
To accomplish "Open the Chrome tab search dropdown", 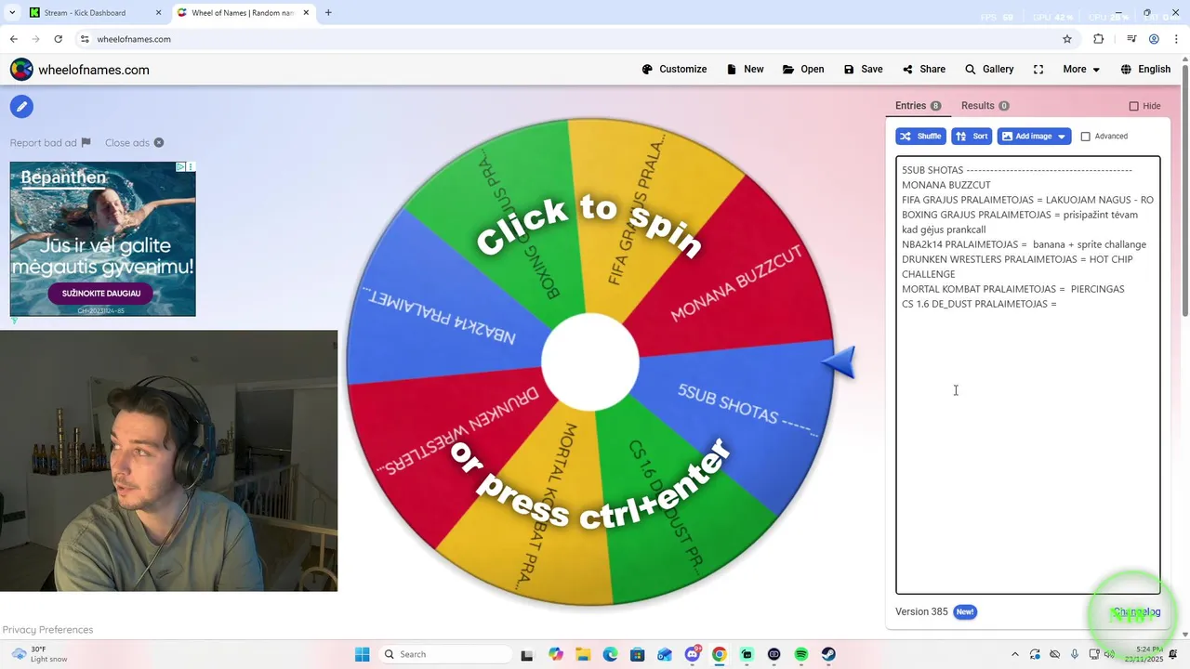I will click(12, 12).
